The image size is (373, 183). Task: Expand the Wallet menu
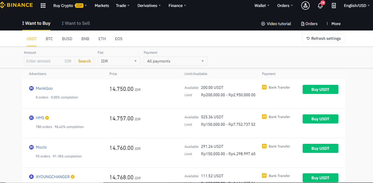tap(262, 6)
